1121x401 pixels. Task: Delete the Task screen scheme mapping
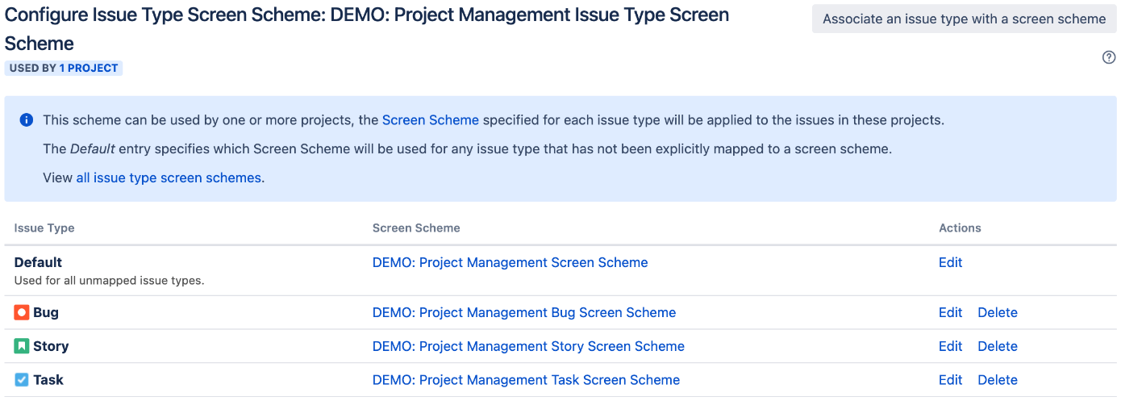tap(998, 380)
